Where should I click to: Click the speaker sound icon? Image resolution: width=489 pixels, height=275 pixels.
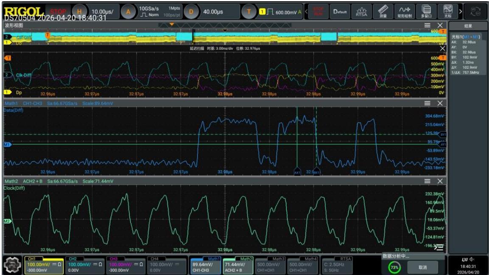pyautogui.click(x=472, y=259)
